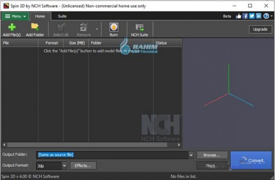Share via the Facebook icon

coord(245,16)
